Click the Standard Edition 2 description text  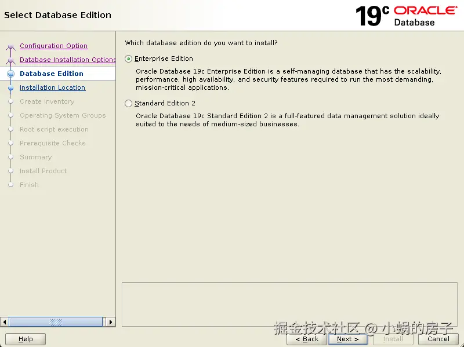click(287, 120)
